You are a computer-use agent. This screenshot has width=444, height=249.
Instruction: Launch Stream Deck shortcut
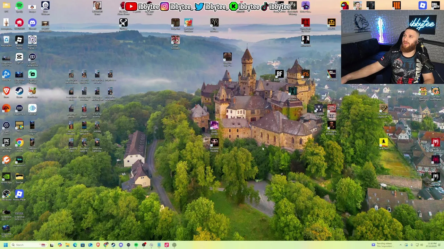[x=19, y=110]
